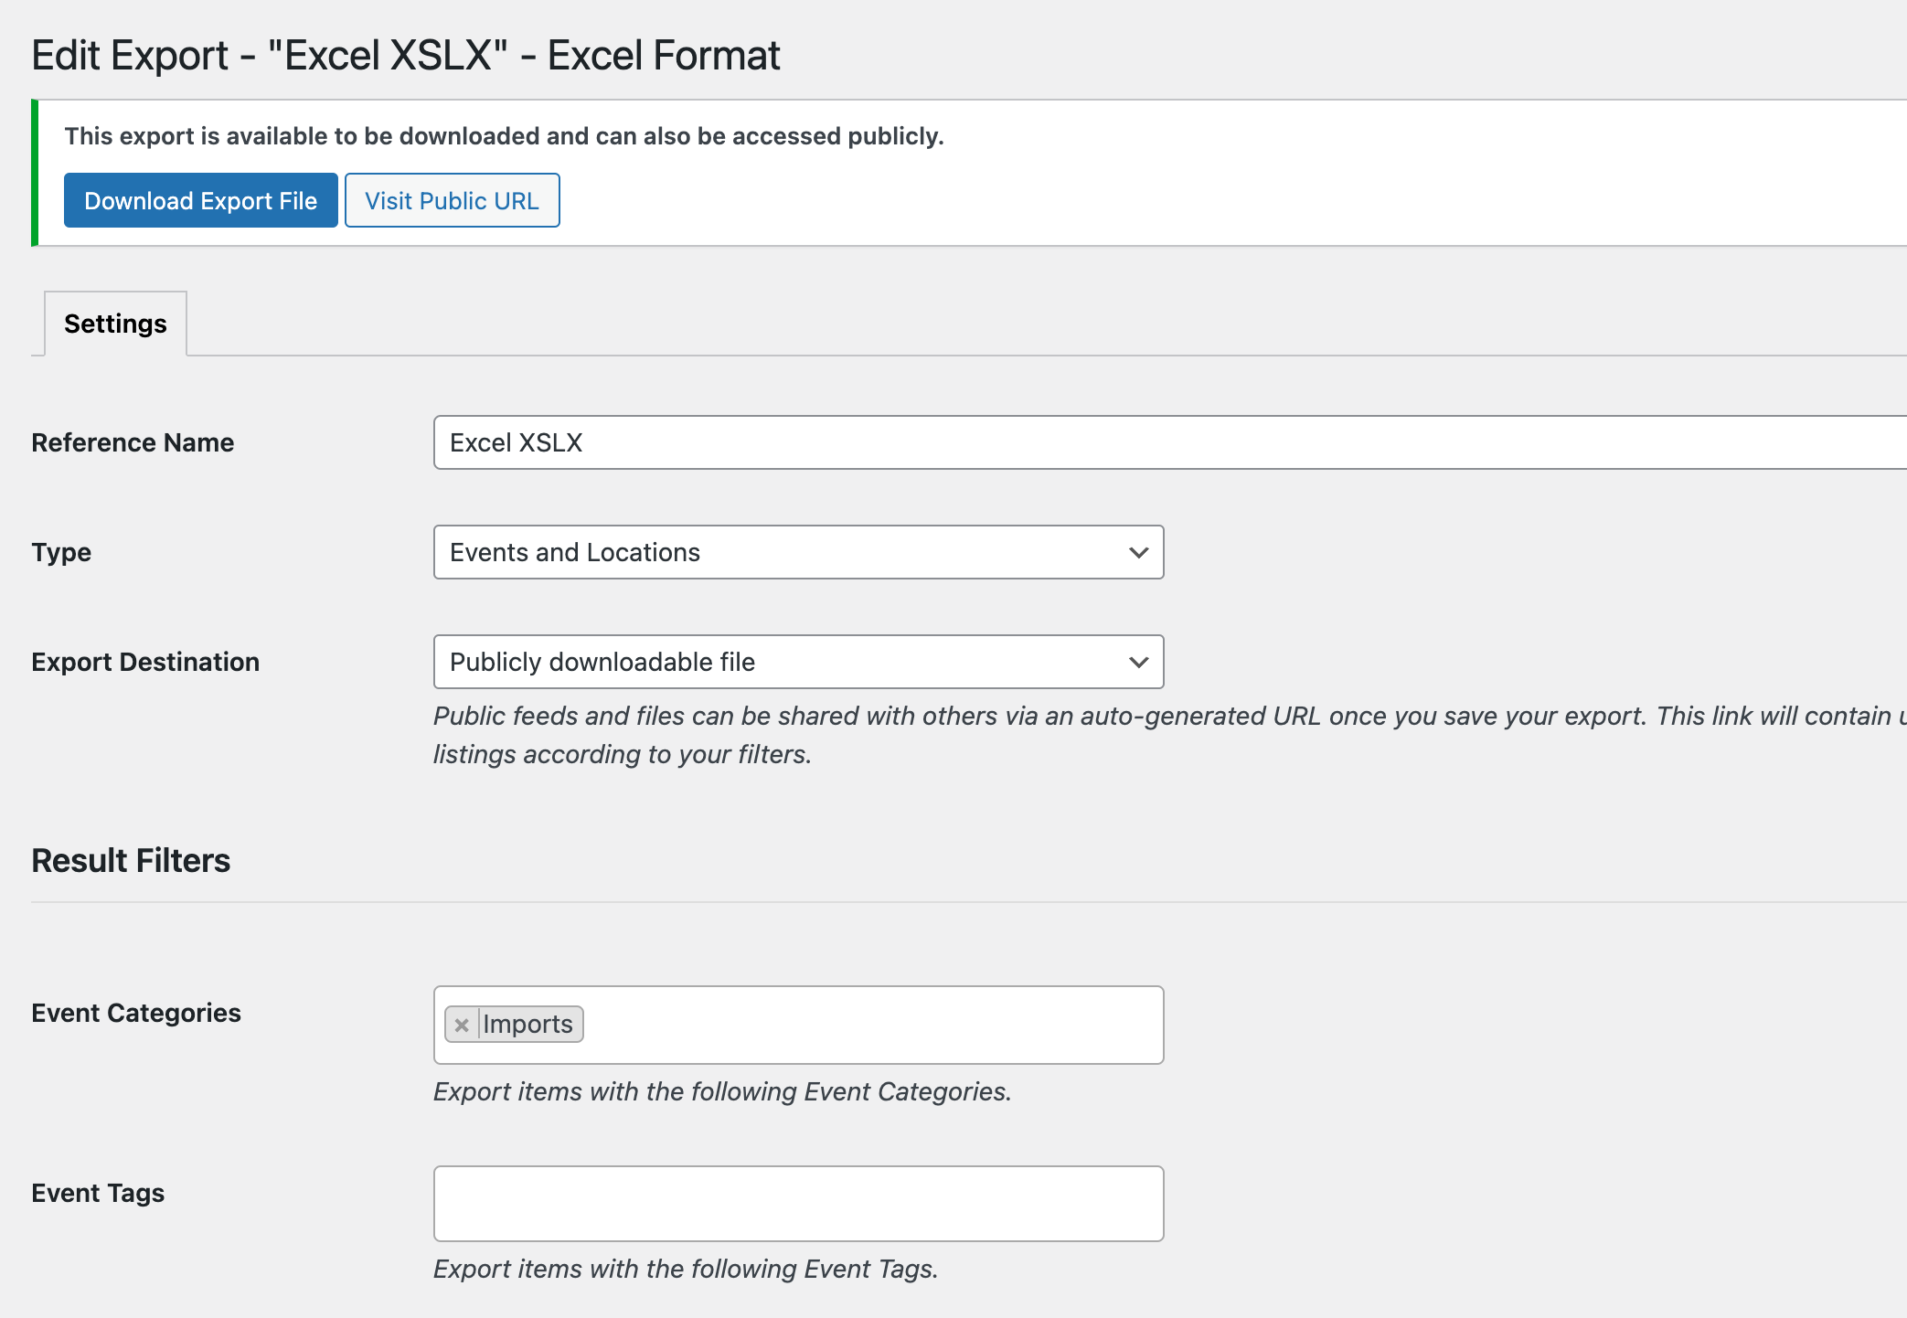Remove the Imports category tag
Screen dimensions: 1907x1318
[462, 1025]
